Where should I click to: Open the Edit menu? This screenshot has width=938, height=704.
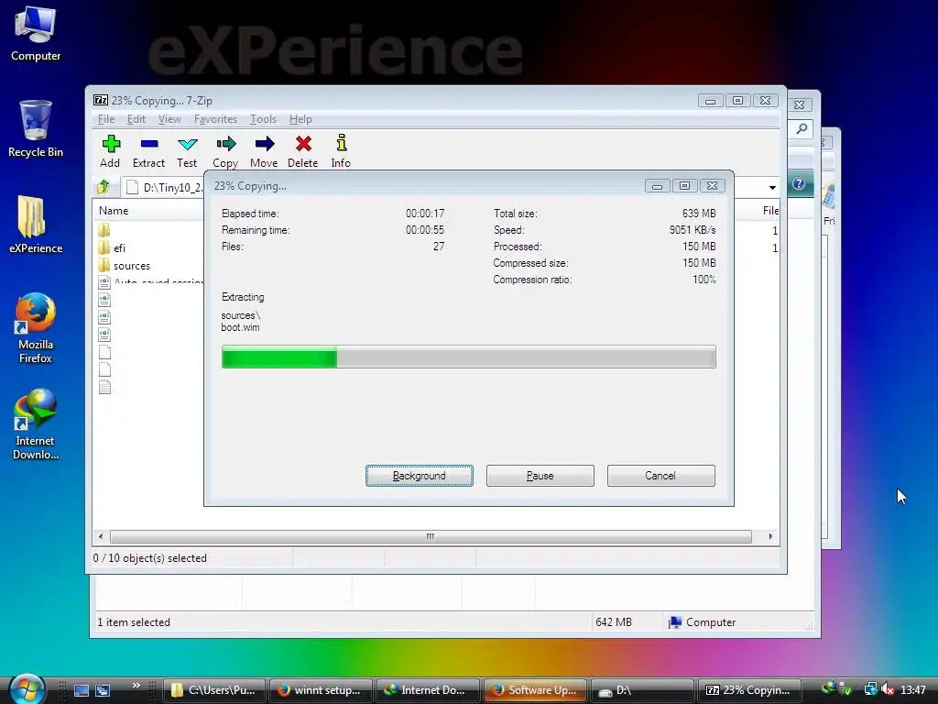pyautogui.click(x=136, y=119)
